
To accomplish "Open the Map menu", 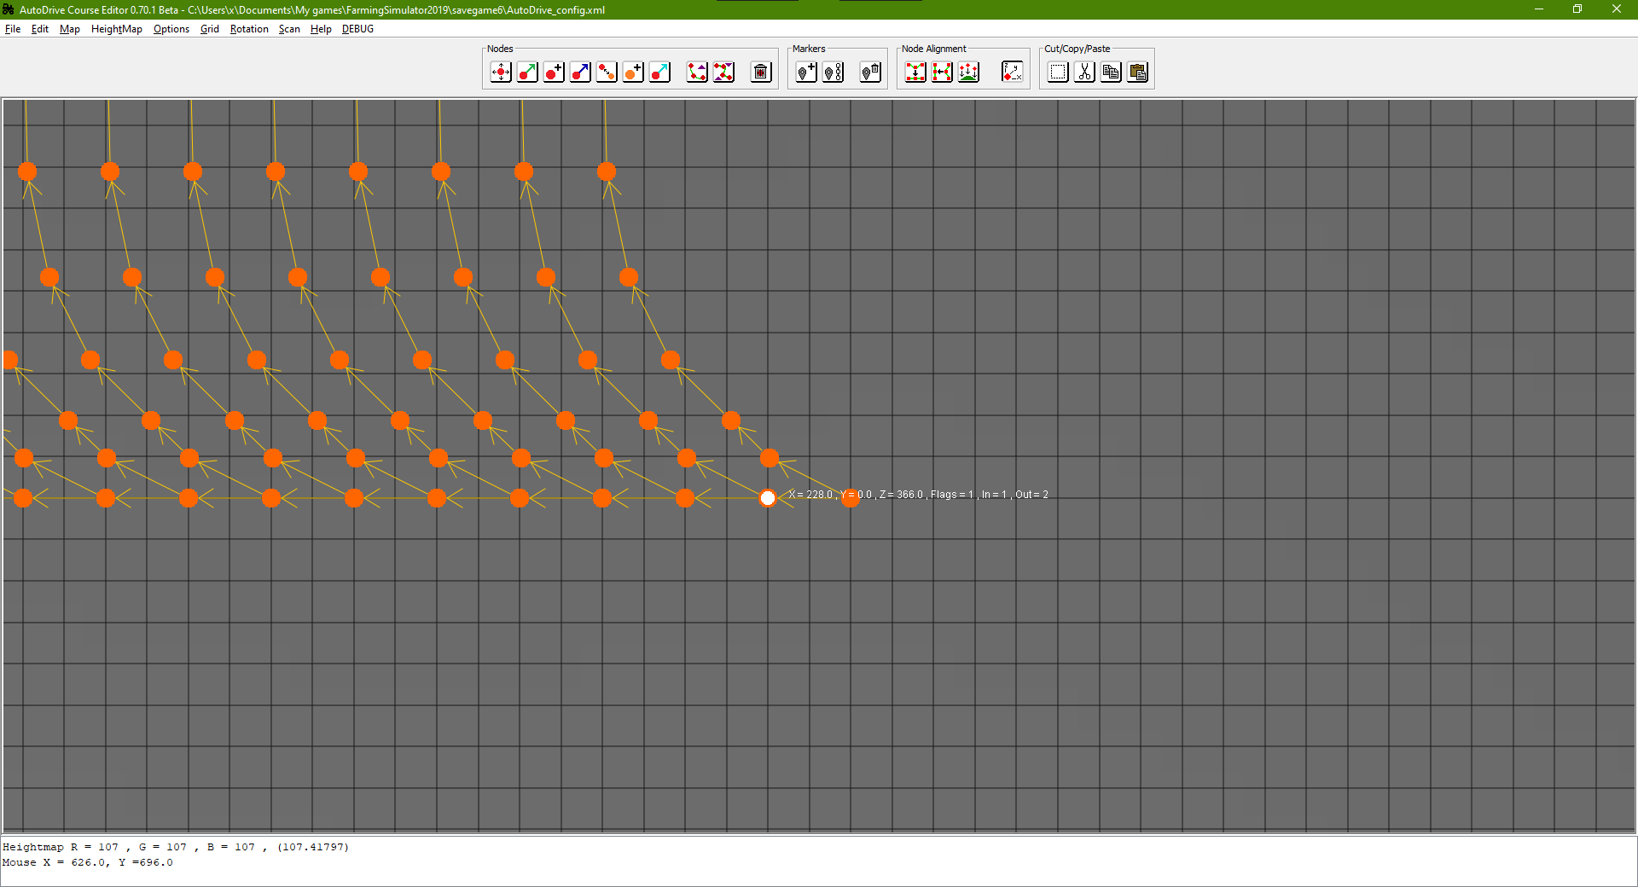I will tap(70, 29).
